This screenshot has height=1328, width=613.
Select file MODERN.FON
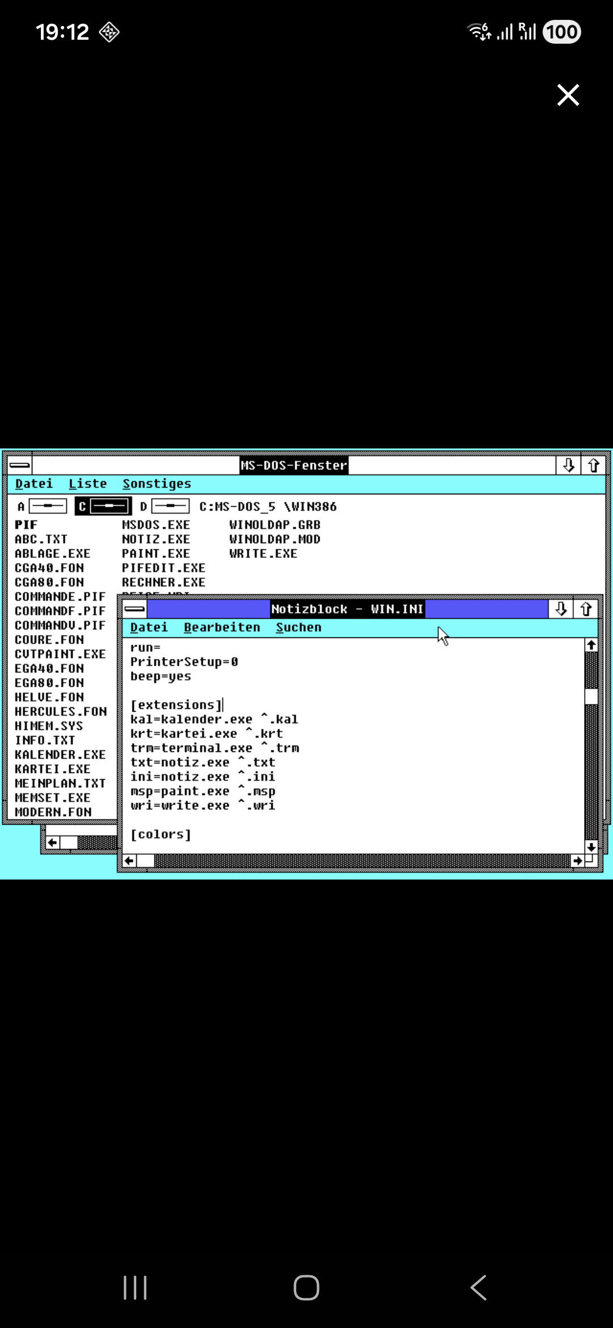pos(53,812)
